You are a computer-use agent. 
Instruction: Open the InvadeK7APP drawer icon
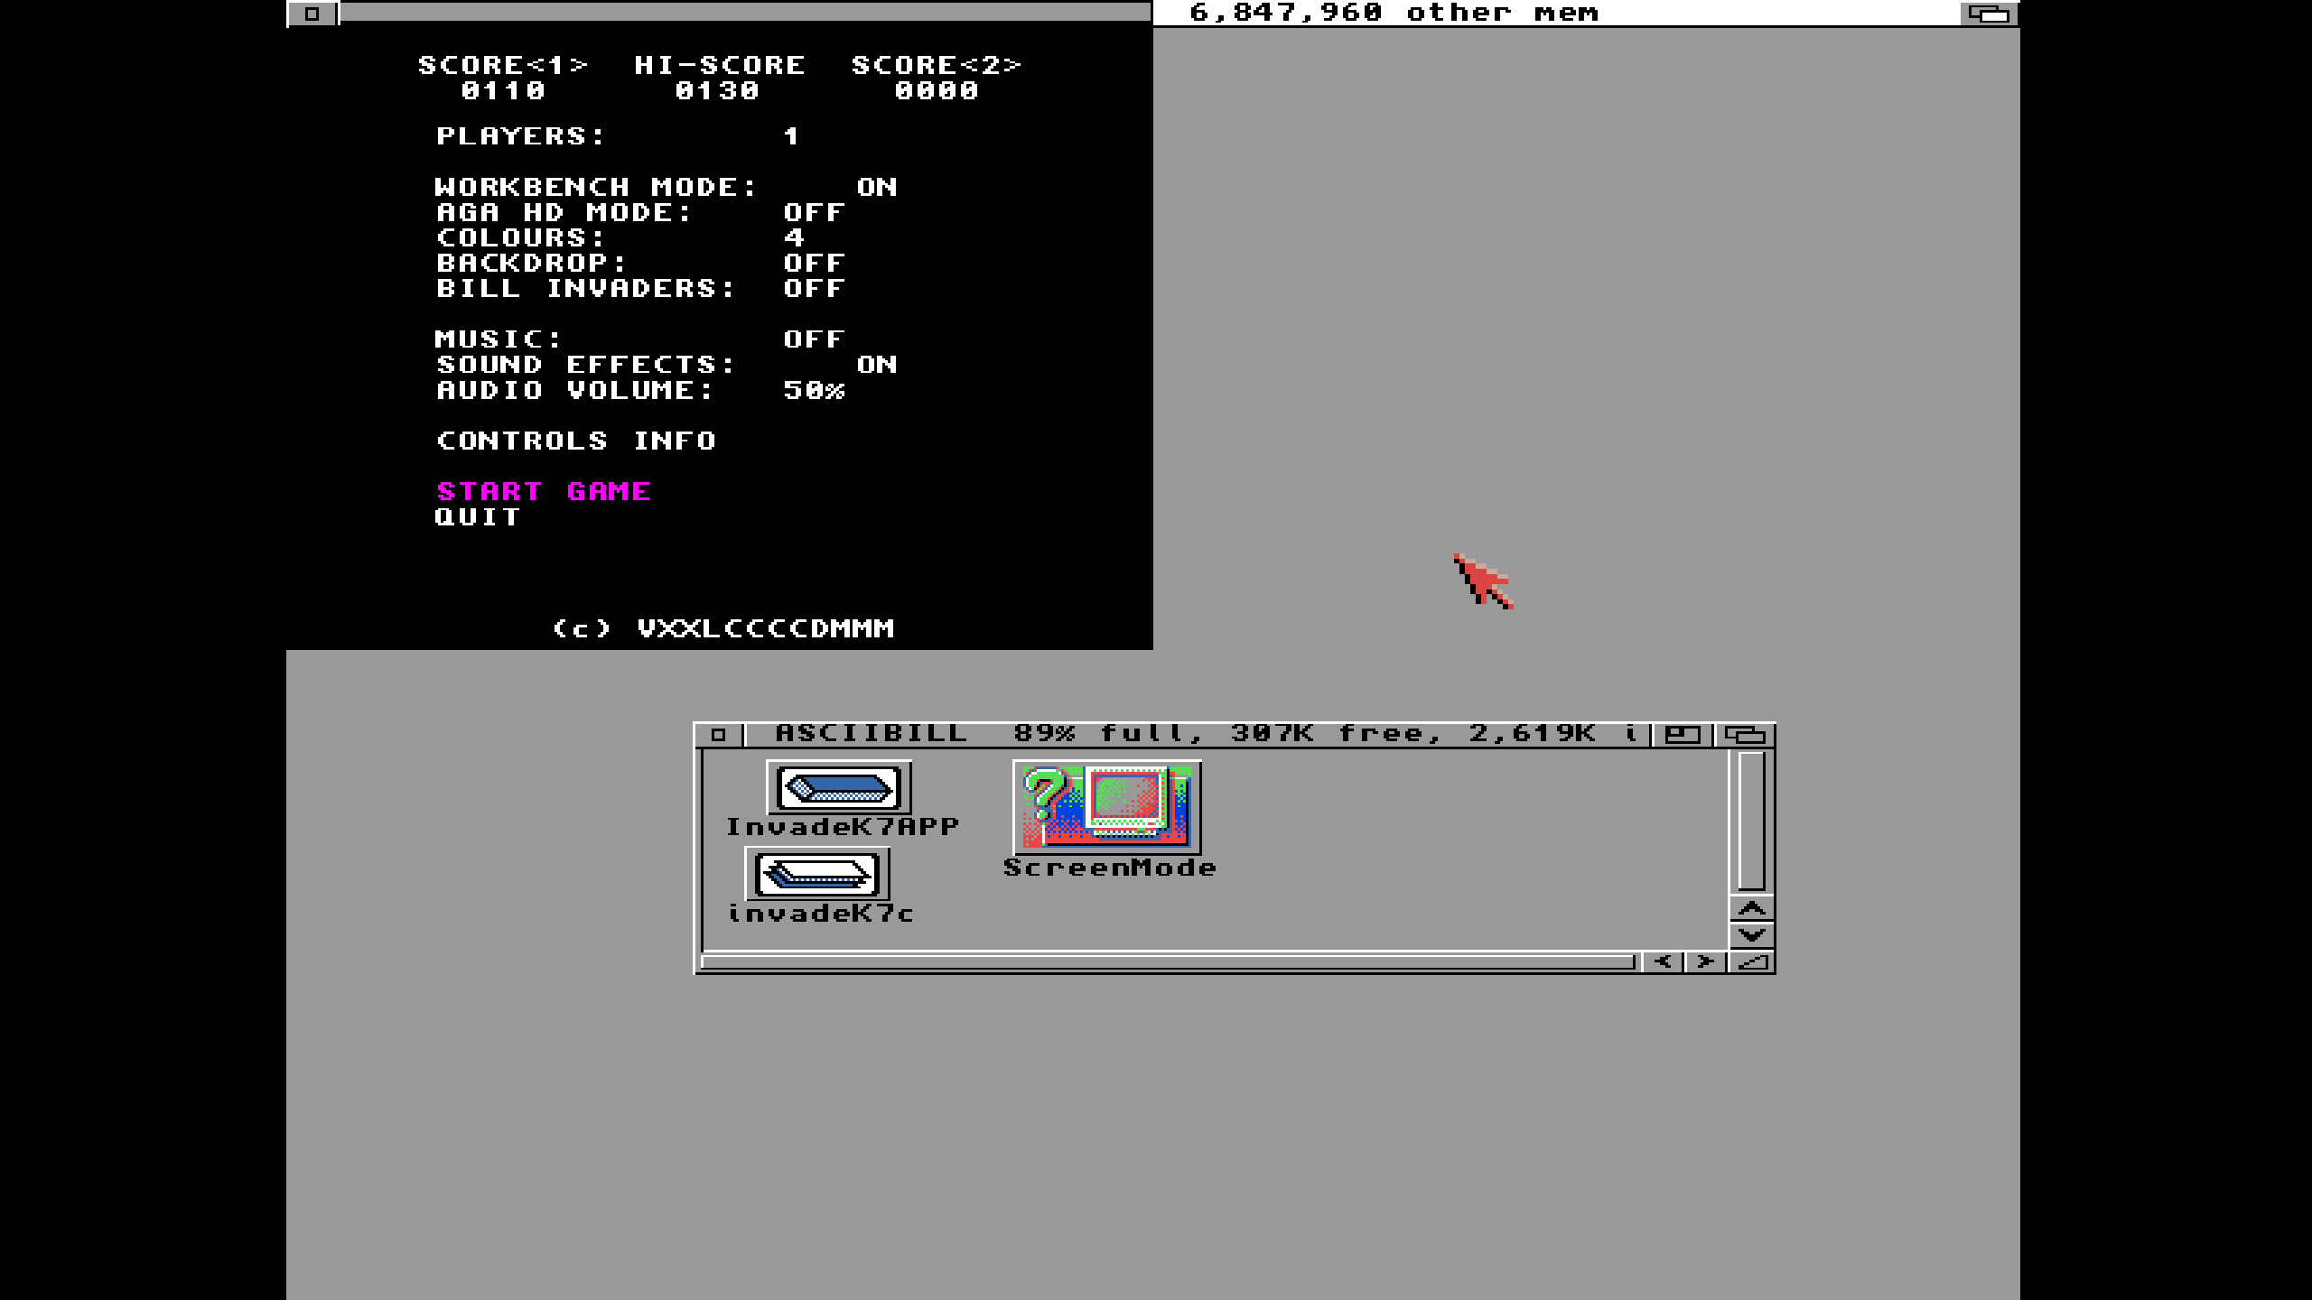[x=838, y=787]
